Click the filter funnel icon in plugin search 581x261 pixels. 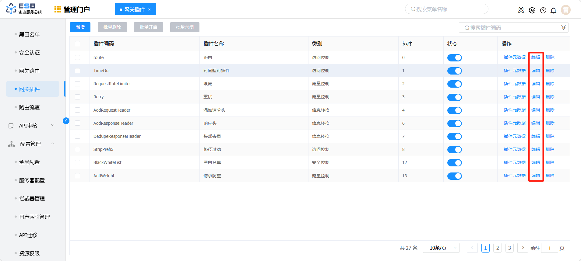[x=563, y=27]
